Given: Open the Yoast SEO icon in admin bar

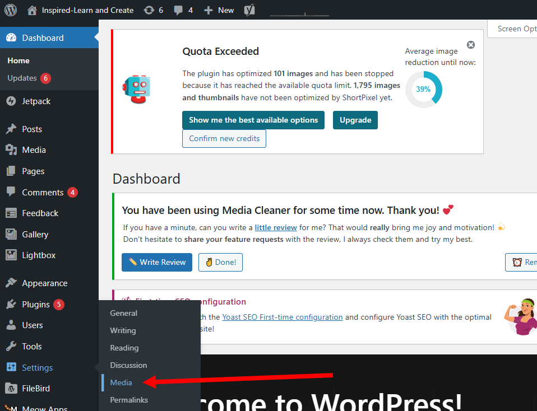Looking at the screenshot, I should pos(249,10).
